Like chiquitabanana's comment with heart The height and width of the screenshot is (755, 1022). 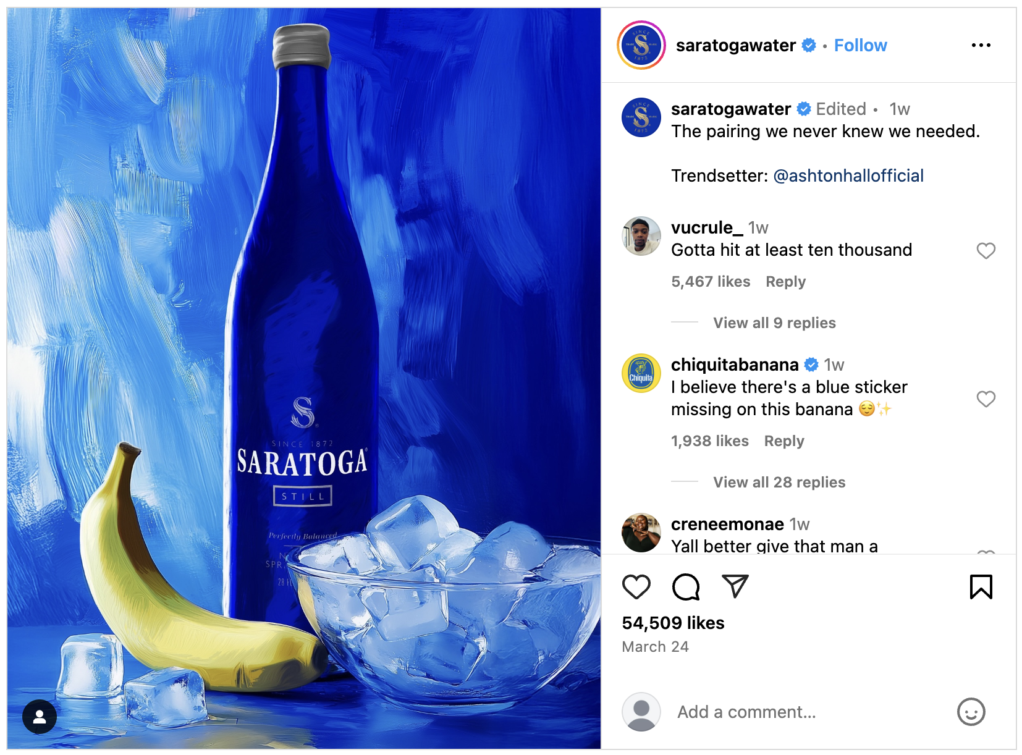tap(986, 399)
